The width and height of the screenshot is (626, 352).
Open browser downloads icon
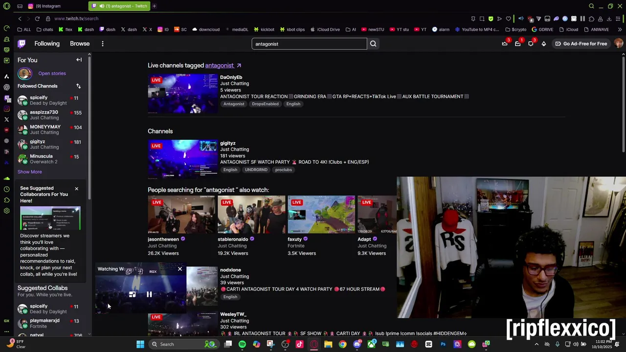click(609, 19)
